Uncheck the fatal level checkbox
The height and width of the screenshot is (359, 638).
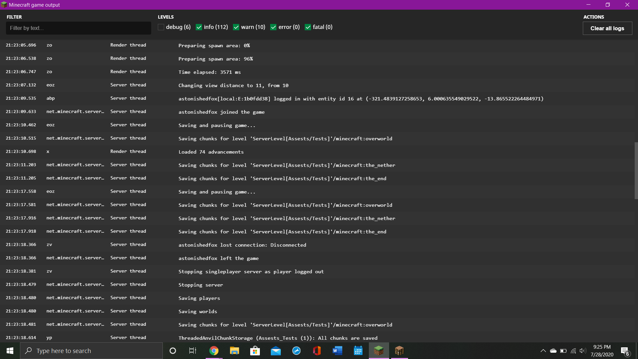[308, 27]
